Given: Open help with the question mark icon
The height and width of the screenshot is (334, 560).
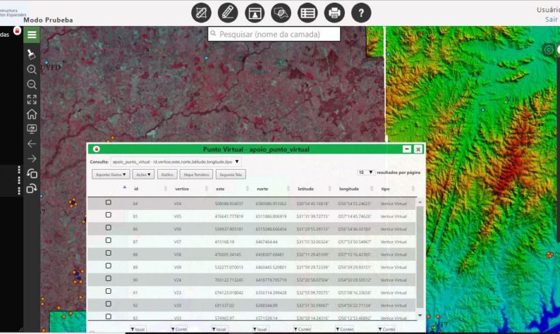Looking at the screenshot, I should pos(361,13).
